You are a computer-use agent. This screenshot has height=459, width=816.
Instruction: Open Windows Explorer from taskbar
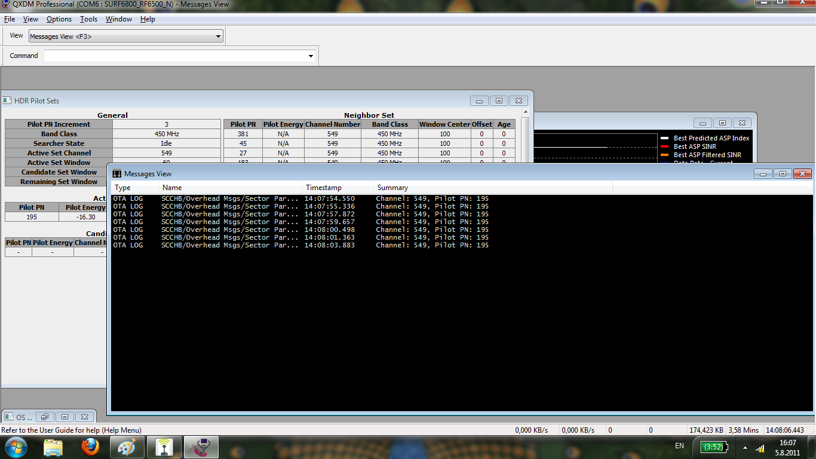(x=53, y=447)
